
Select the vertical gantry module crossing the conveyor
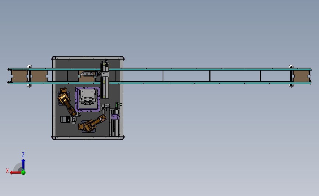[105, 79]
